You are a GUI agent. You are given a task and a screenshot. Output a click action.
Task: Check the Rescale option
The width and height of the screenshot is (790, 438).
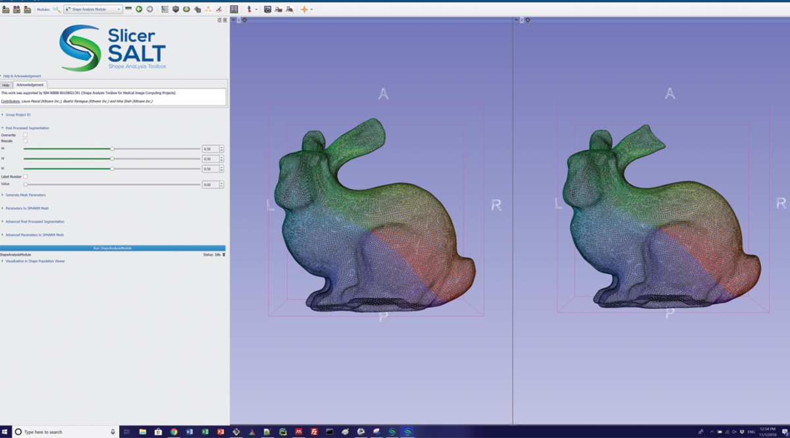[x=24, y=141]
